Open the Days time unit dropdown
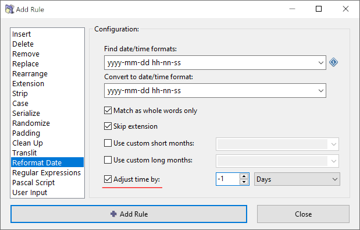 pyautogui.click(x=297, y=179)
